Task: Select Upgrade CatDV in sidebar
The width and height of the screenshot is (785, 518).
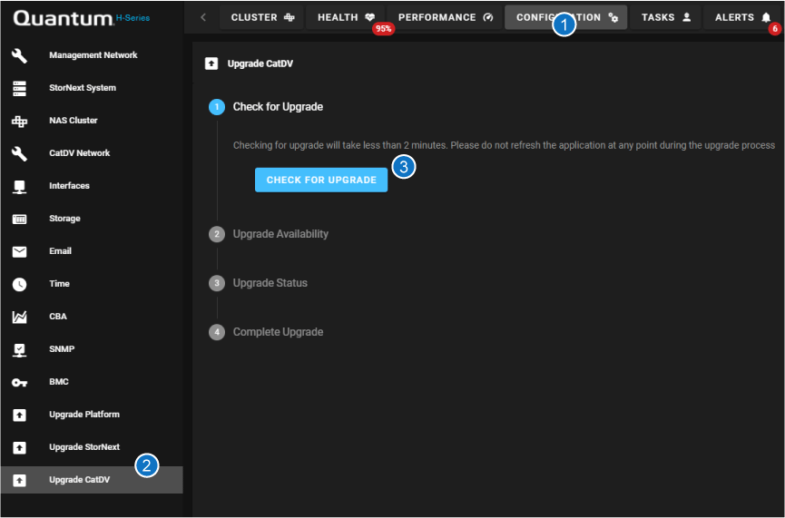Action: click(x=92, y=480)
